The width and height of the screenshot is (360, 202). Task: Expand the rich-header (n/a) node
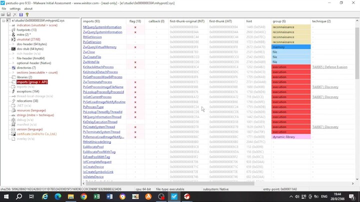point(13,53)
